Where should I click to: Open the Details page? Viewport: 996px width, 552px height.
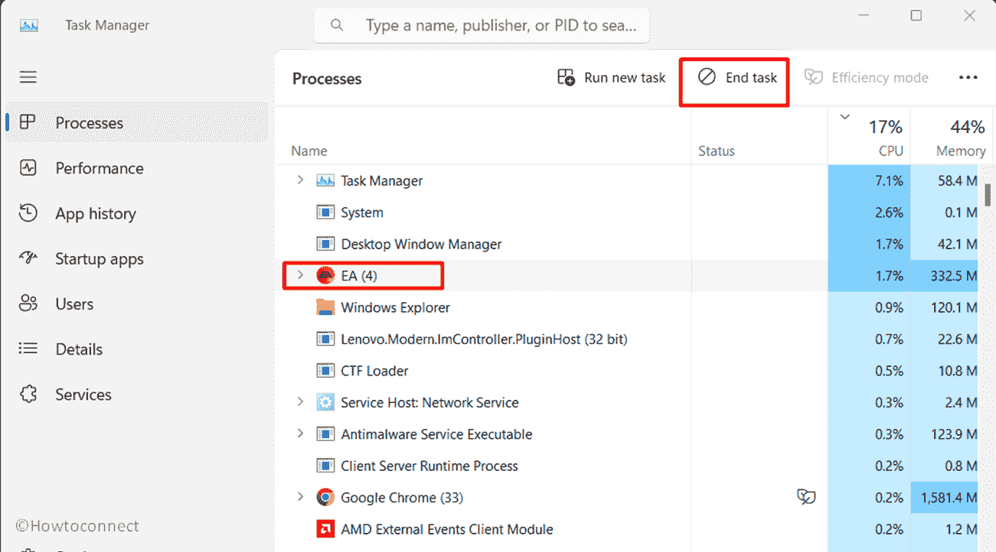pyautogui.click(x=137, y=349)
